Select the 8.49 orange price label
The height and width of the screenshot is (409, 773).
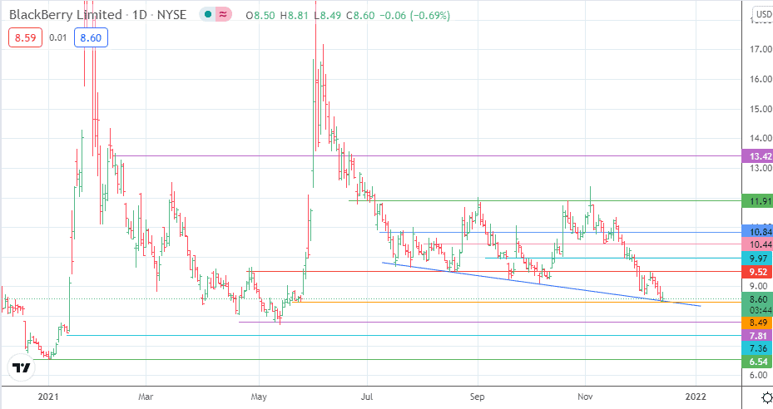click(x=757, y=323)
